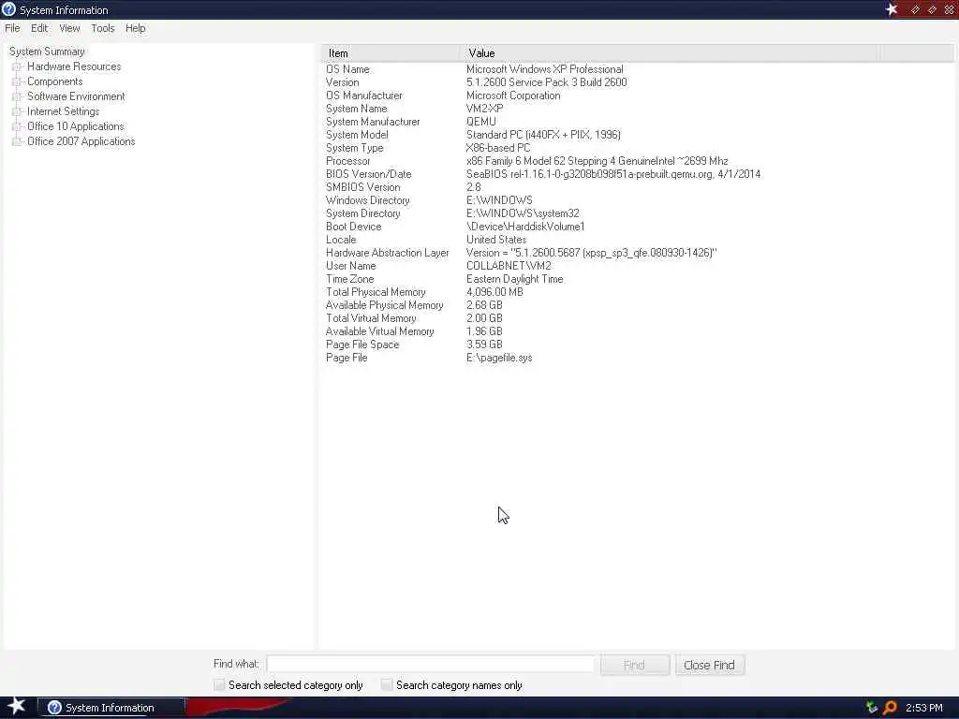Click the Close Find button
Viewport: 959px width, 719px height.
coord(710,665)
